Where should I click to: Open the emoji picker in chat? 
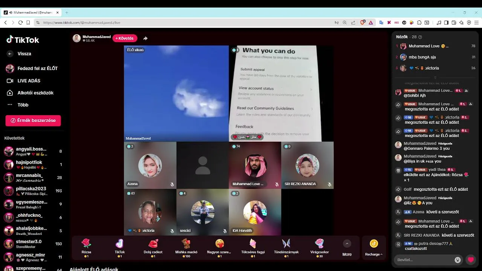pyautogui.click(x=458, y=260)
